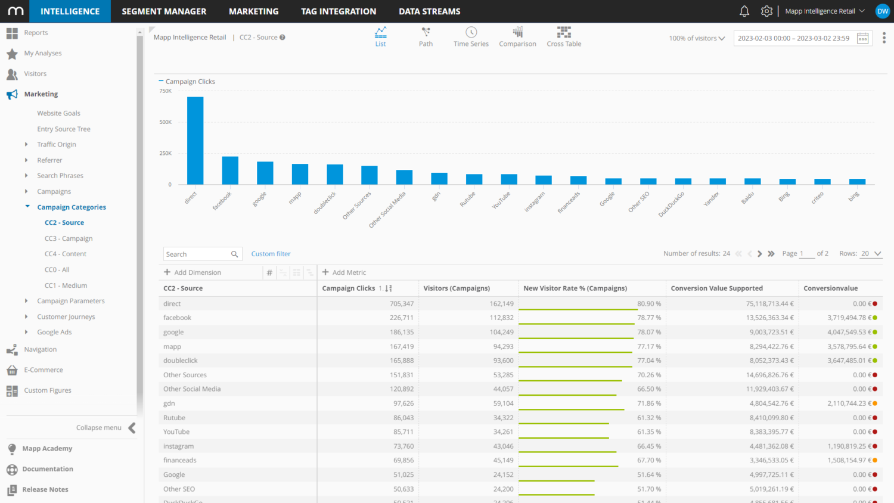The width and height of the screenshot is (894, 503).
Task: Click the DW user avatar
Action: [883, 11]
